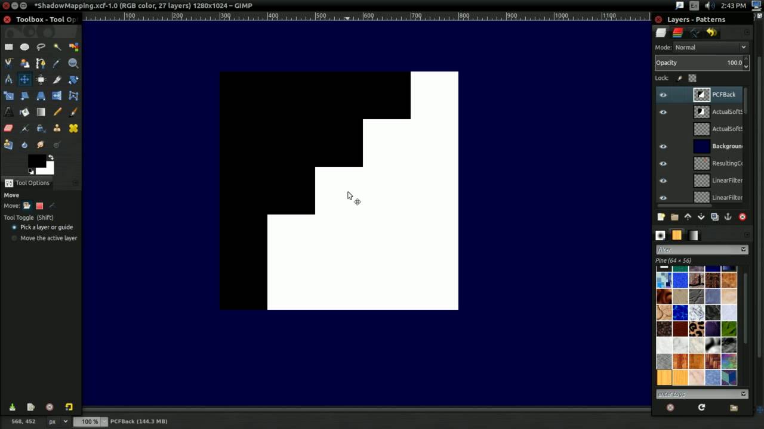Refresh the patterns list
764x429 pixels.
click(x=701, y=408)
